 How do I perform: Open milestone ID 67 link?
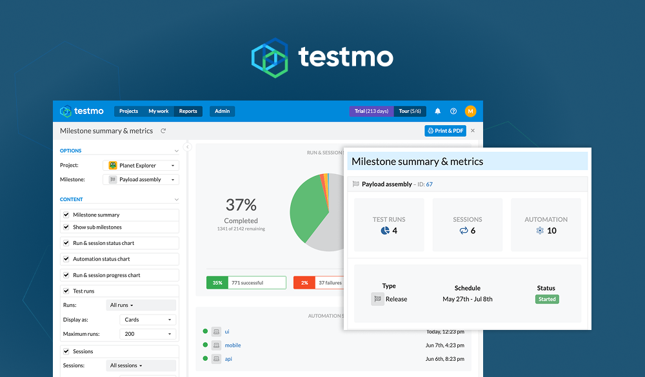[429, 184]
